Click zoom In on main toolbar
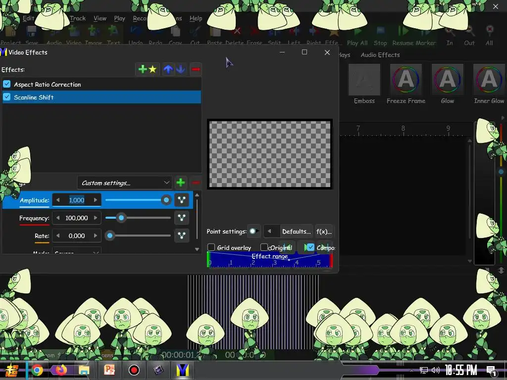Viewport: 507px width, 380px height. (x=450, y=37)
